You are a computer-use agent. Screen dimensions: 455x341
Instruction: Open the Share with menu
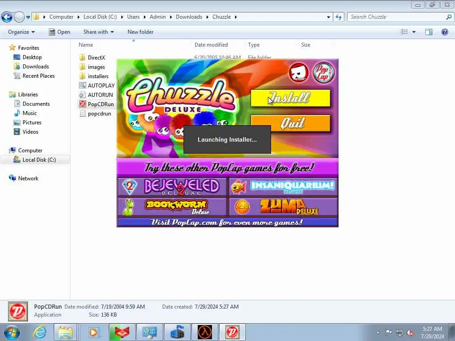[x=98, y=32]
